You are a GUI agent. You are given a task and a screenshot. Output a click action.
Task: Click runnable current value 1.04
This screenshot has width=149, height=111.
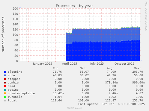pyautogui.click(x=58, y=97)
